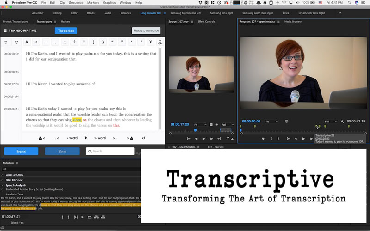Click the Source monitor blue playhead

pos(195,130)
